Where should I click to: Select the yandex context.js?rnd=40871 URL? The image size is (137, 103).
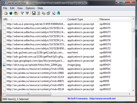coord(35,81)
